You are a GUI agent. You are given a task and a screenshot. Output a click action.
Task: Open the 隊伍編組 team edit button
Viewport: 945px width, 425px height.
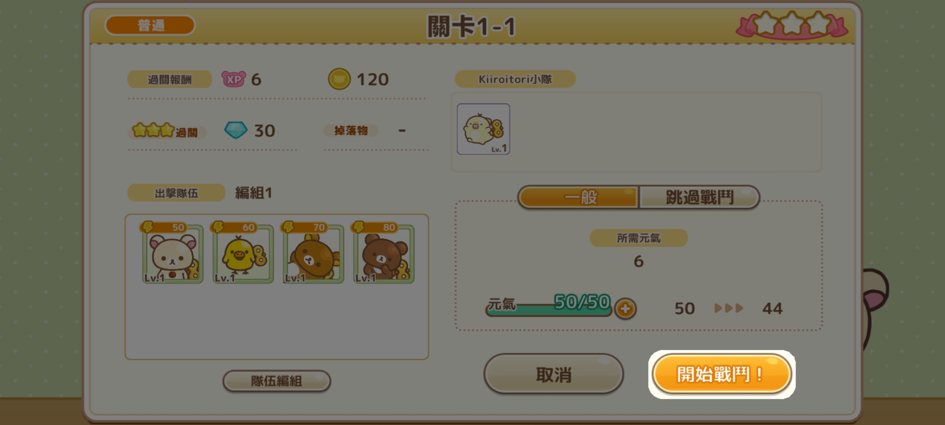tap(276, 381)
